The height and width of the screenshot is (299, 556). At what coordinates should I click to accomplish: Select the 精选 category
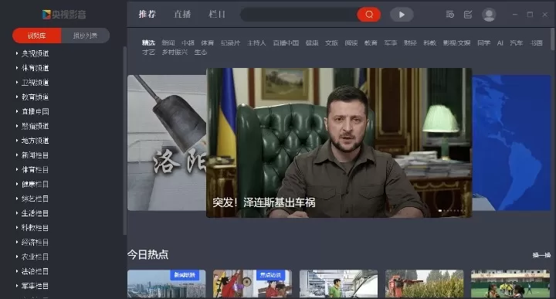click(148, 43)
